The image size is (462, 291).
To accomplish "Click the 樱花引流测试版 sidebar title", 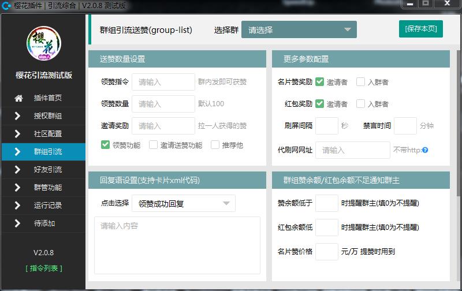I will point(44,75).
